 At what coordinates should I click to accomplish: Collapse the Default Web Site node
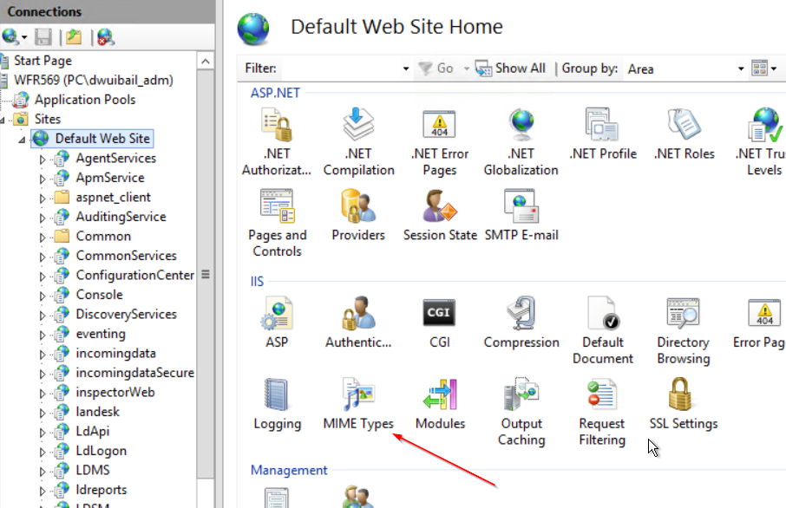click(x=22, y=140)
